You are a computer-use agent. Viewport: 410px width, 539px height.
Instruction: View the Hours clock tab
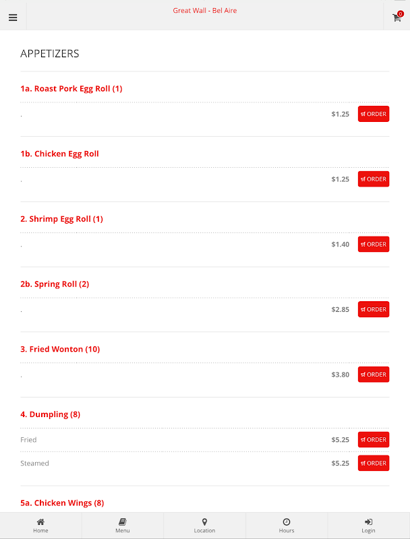tap(287, 526)
